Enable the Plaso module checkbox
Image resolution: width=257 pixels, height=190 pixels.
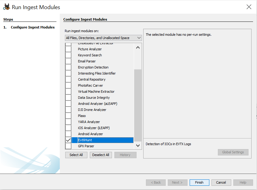coord(68,116)
